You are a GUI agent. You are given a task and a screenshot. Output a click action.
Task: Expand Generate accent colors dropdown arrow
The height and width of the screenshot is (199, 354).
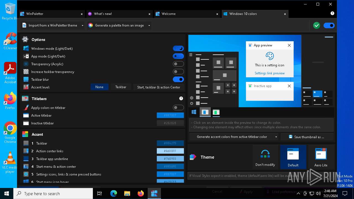point(276,137)
